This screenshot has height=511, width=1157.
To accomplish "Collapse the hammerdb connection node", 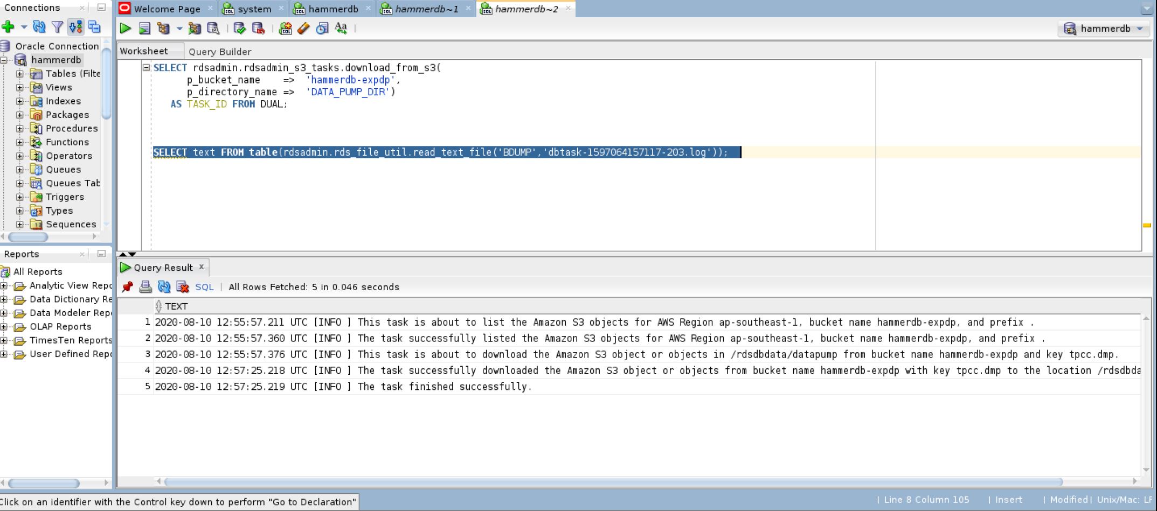I will tap(4, 60).
